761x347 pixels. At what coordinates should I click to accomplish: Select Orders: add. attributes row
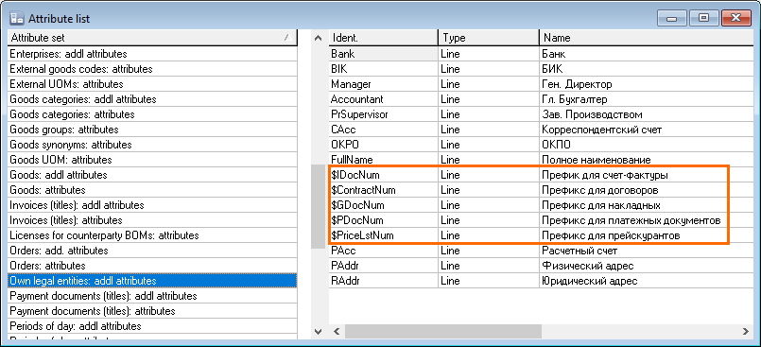(152, 251)
